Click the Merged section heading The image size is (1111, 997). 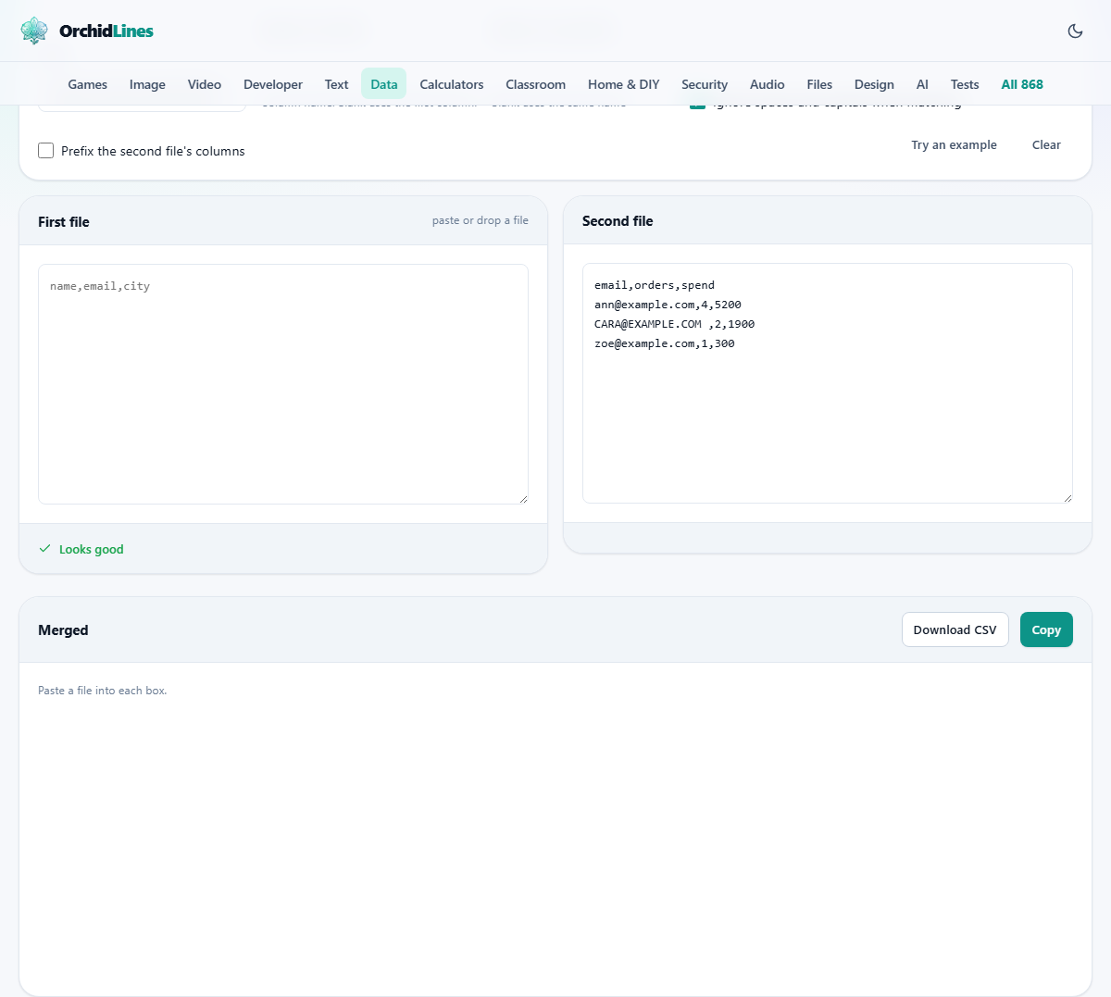[63, 630]
